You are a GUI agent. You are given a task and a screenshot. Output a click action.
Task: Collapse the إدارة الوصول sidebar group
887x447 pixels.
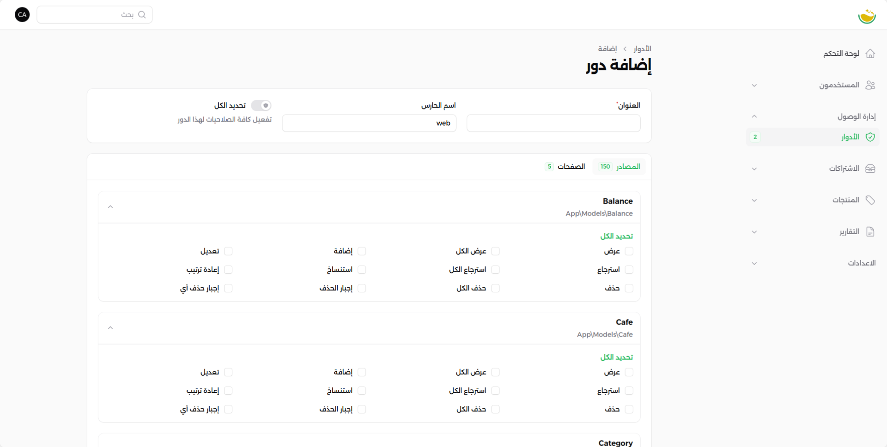[x=754, y=116]
